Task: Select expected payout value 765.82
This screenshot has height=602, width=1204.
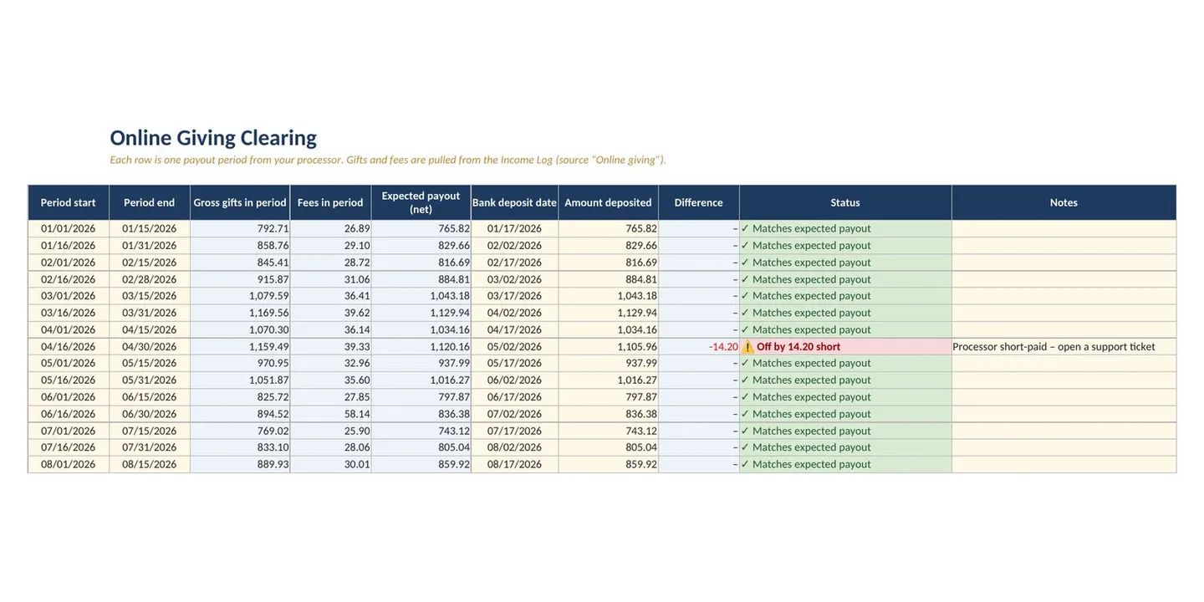Action: (421, 228)
